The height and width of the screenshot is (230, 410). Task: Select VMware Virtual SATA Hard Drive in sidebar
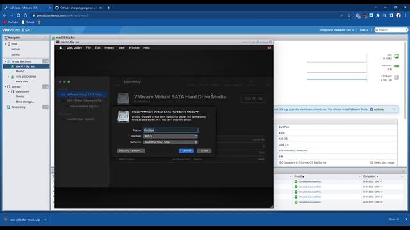click(x=83, y=95)
